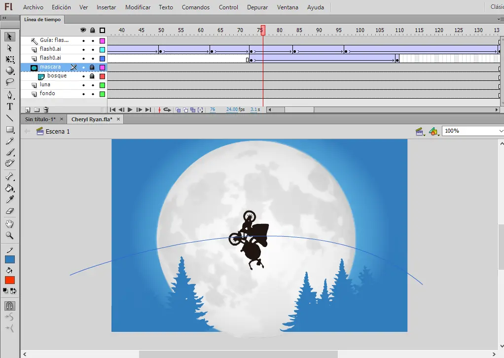Select the Pen tool
Image resolution: width=504 pixels, height=358 pixels.
coord(10,95)
